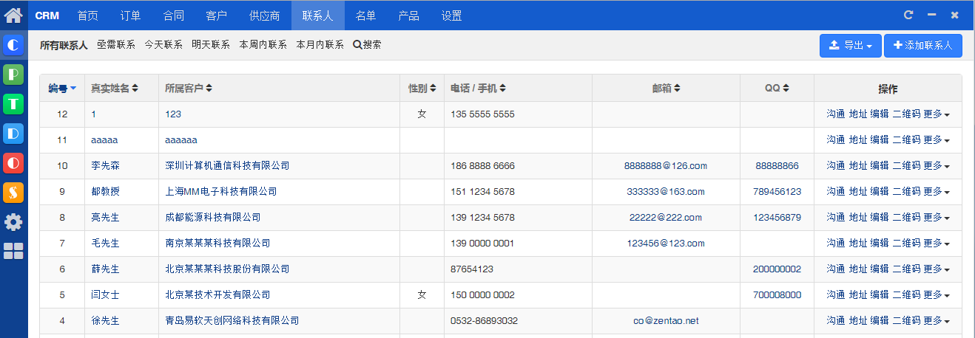The height and width of the screenshot is (338, 975).
Task: Expand 更多 menu for 高先生
Action: pyautogui.click(x=937, y=218)
